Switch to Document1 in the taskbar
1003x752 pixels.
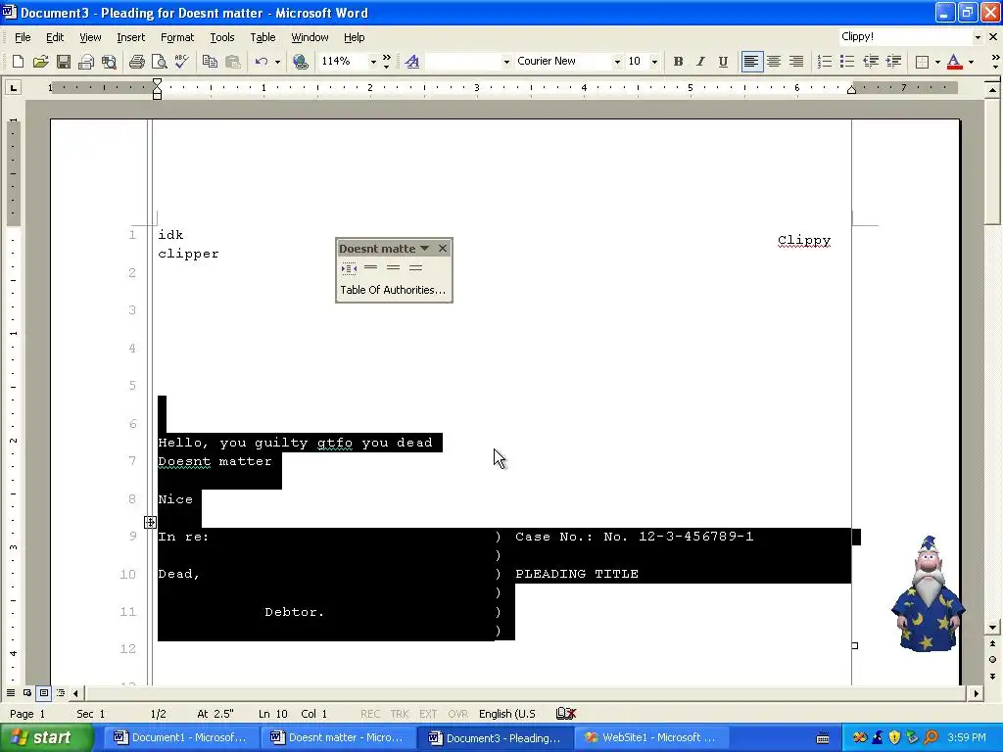coord(180,737)
